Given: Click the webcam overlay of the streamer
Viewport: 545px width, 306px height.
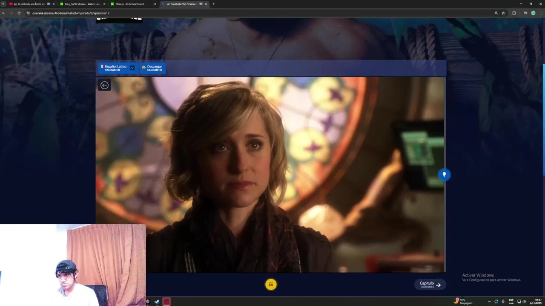Looking at the screenshot, I should [73, 265].
